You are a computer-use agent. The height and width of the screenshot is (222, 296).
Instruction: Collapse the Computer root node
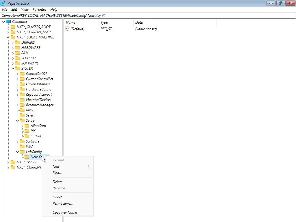coord(3,22)
